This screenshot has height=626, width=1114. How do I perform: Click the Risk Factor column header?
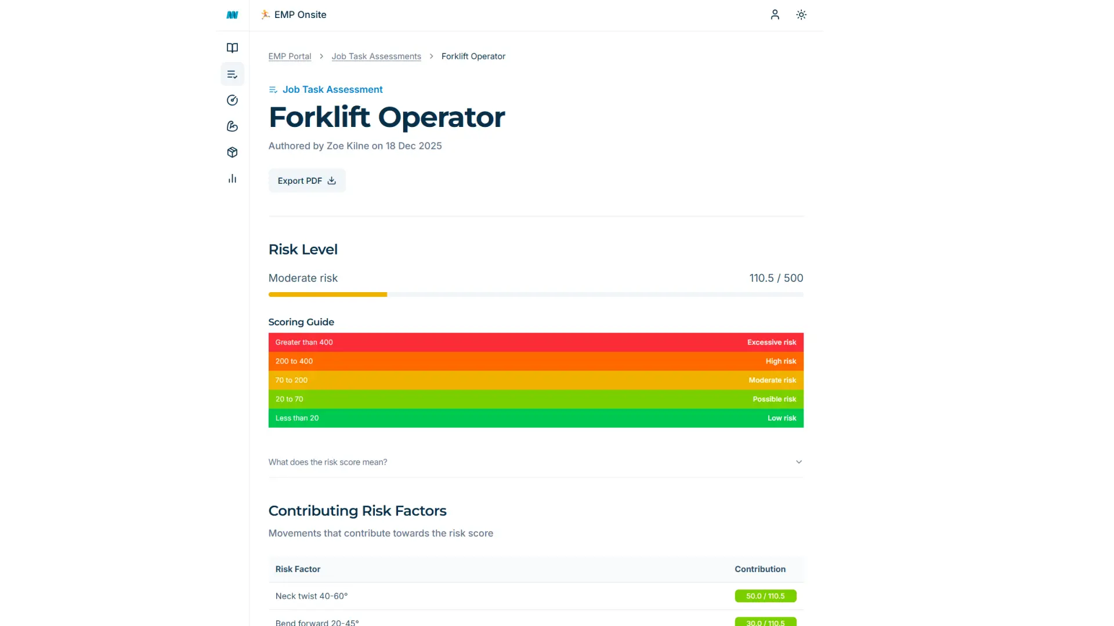(298, 569)
